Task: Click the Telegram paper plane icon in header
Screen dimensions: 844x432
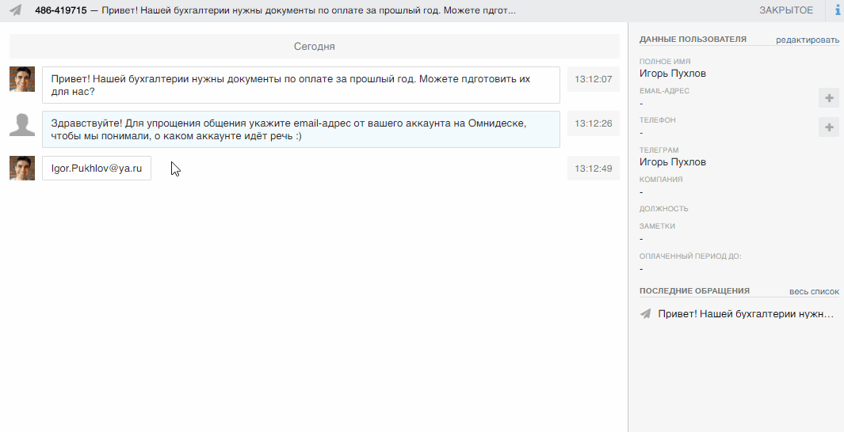Action: [16, 10]
